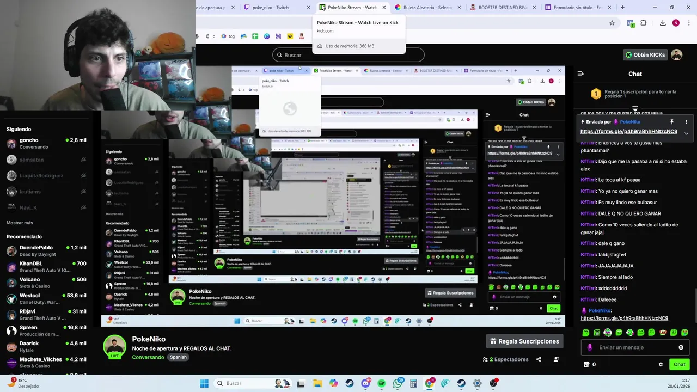The width and height of the screenshot is (697, 392).
Task: Open Westcol's recommended stream
Action: tap(46, 299)
